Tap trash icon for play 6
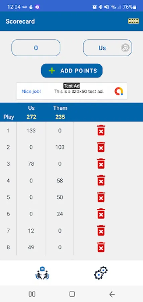 (x=101, y=214)
